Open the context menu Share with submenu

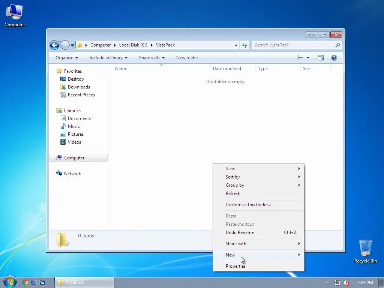[259, 244]
